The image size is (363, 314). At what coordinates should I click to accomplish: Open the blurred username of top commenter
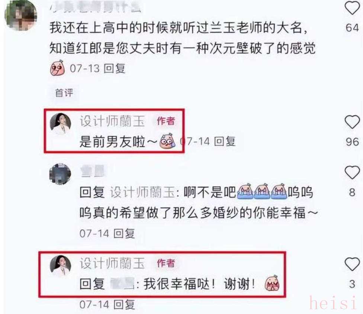[96, 6]
